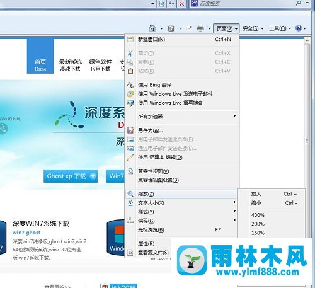
Task: Open the 深度WIN7系统下载 heading link
Action: (x=41, y=224)
